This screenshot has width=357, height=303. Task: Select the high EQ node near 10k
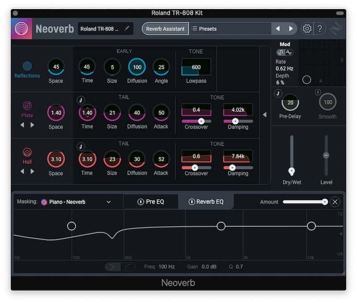pos(311,226)
